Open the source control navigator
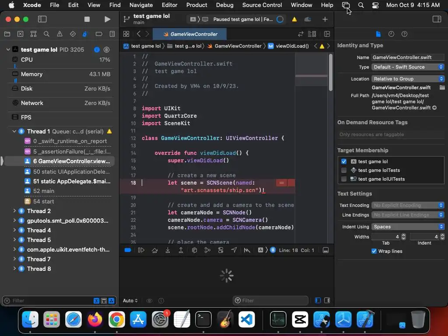 click(x=20, y=34)
